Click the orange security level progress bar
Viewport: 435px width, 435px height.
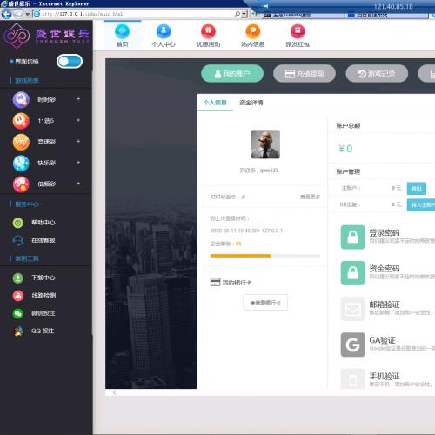[x=265, y=256]
